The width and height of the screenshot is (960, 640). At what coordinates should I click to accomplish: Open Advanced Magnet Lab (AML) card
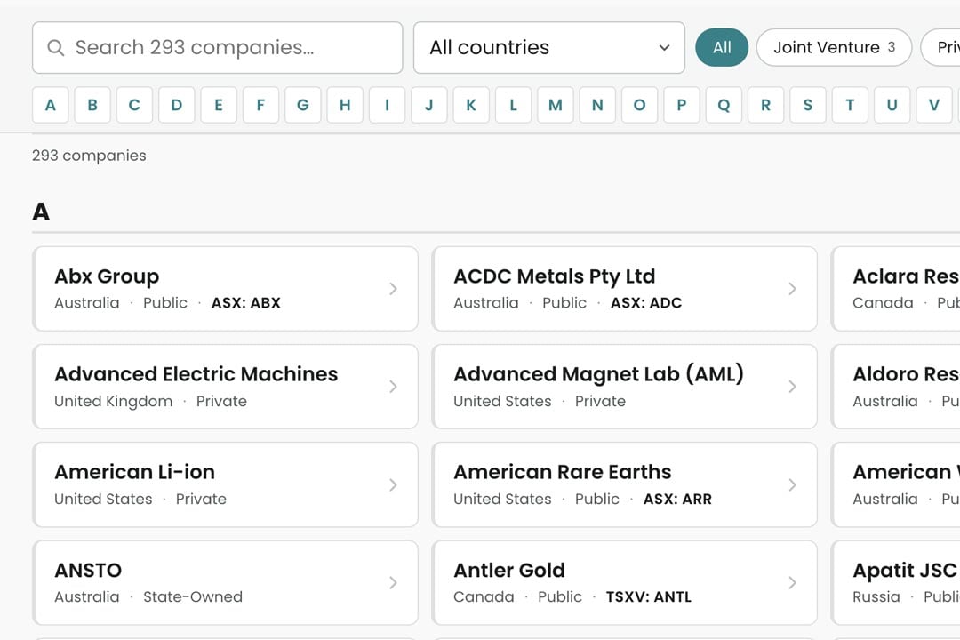[x=625, y=387]
